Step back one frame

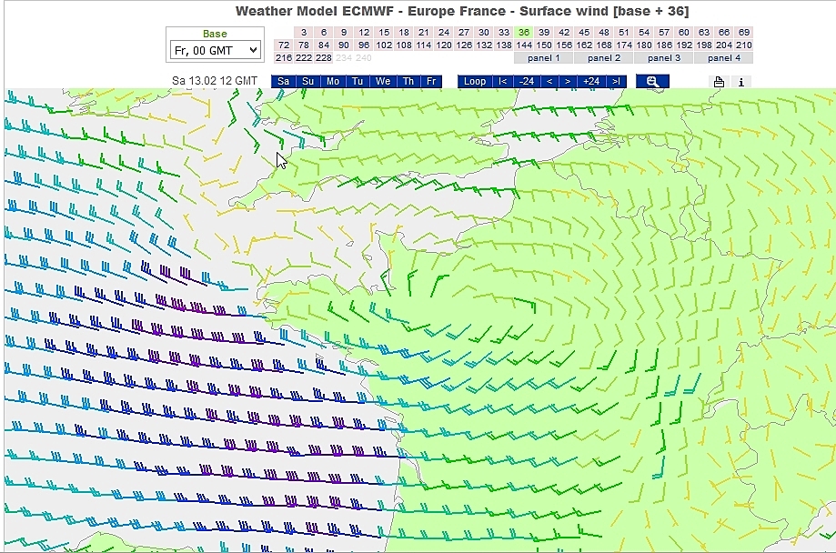click(x=549, y=81)
